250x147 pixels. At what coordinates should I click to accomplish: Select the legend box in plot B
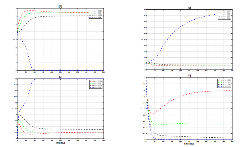(225, 15)
